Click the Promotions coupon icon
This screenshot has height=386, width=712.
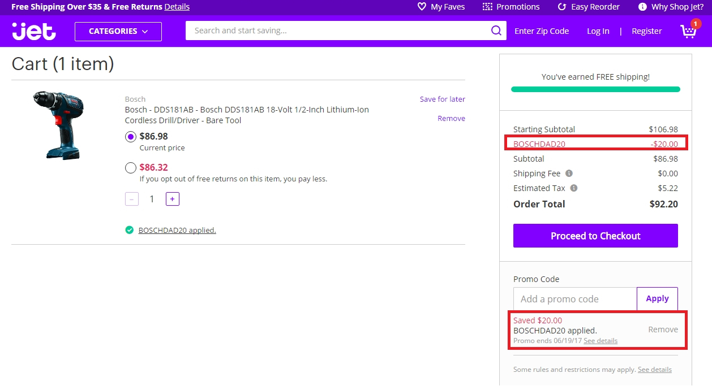487,7
